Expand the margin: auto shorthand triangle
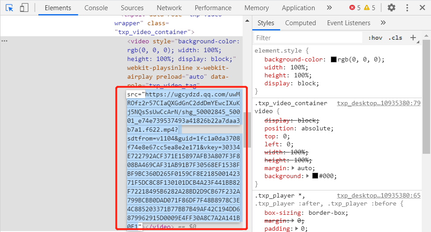The width and height of the screenshot is (431, 232). pos(293,168)
